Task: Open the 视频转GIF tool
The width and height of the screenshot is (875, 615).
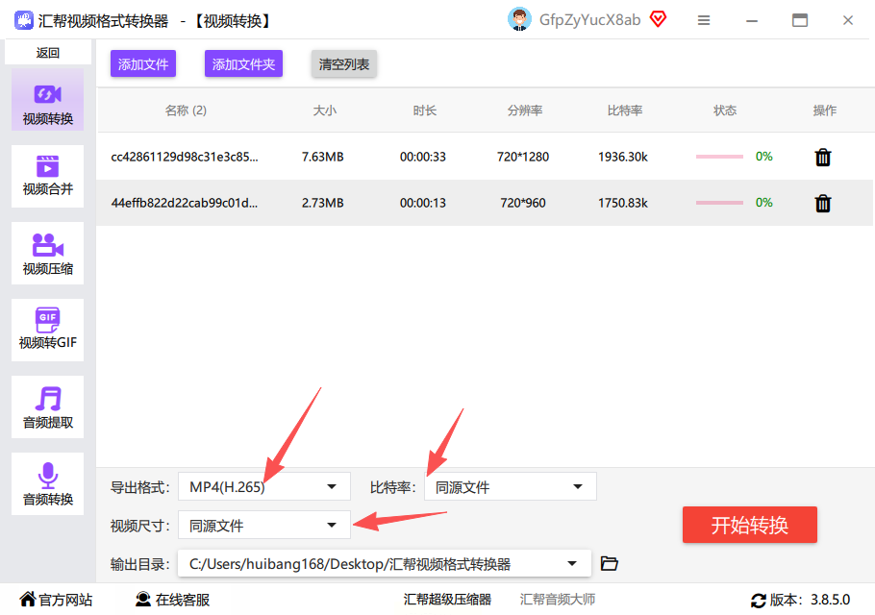Action: (x=47, y=330)
